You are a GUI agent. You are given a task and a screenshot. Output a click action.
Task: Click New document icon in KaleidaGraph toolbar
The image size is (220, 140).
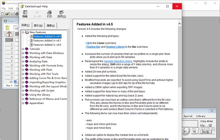click(x=3, y=14)
